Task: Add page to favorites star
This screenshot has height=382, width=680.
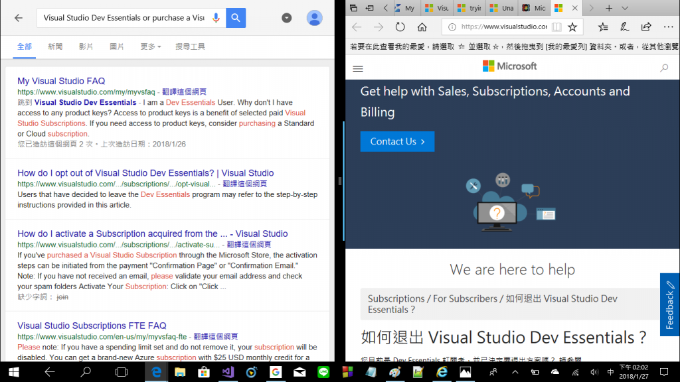Action: click(572, 27)
